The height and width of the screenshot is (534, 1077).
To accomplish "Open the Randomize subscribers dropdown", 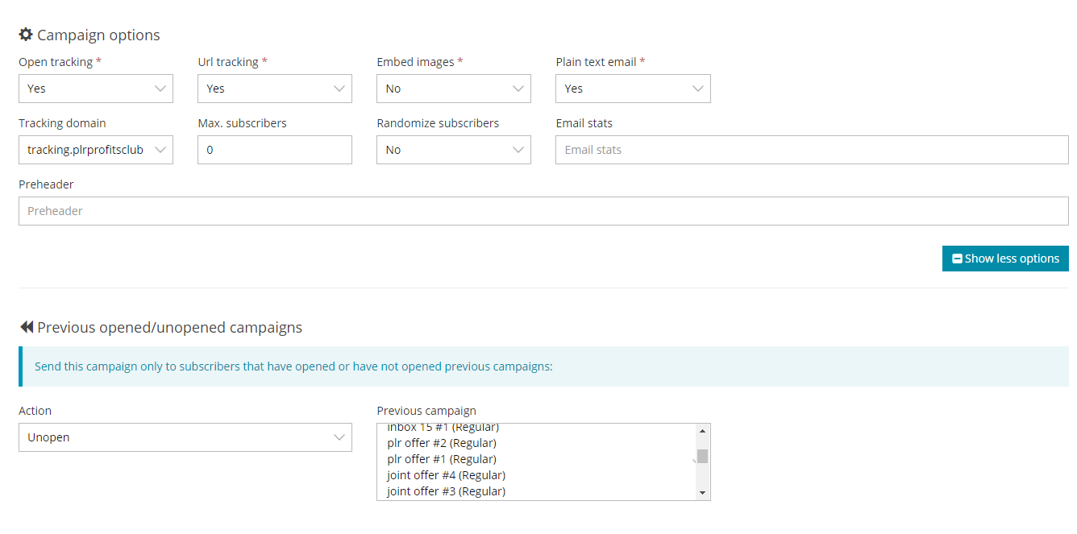I will (x=454, y=150).
